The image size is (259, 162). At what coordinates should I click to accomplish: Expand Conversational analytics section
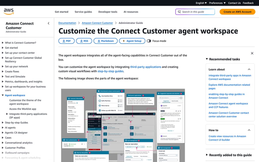click(x=3, y=143)
